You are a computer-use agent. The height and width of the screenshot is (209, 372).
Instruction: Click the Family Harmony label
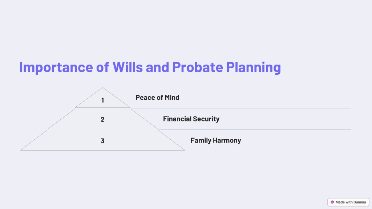coord(216,140)
